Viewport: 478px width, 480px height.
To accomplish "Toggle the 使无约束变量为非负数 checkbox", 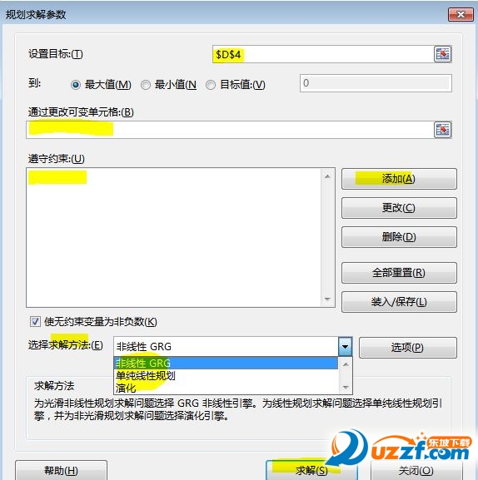I will pyautogui.click(x=35, y=321).
